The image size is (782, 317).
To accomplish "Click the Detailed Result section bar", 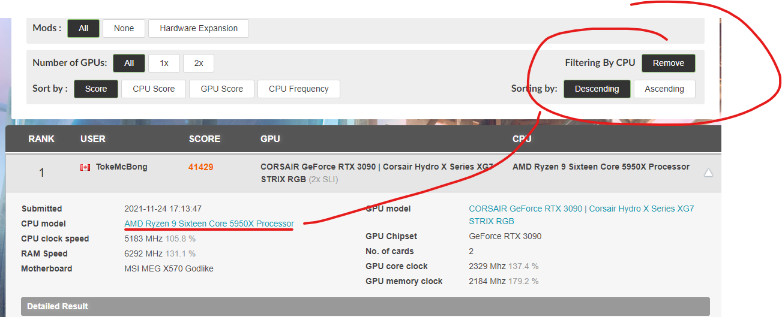I will [365, 306].
